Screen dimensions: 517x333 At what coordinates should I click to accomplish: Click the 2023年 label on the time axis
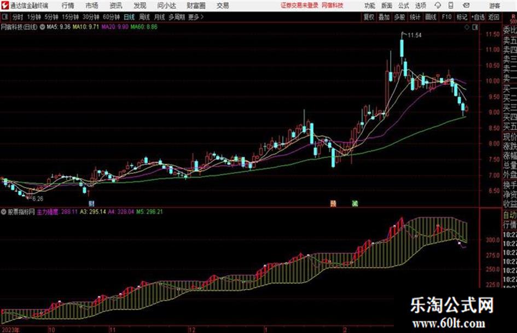coord(10,330)
